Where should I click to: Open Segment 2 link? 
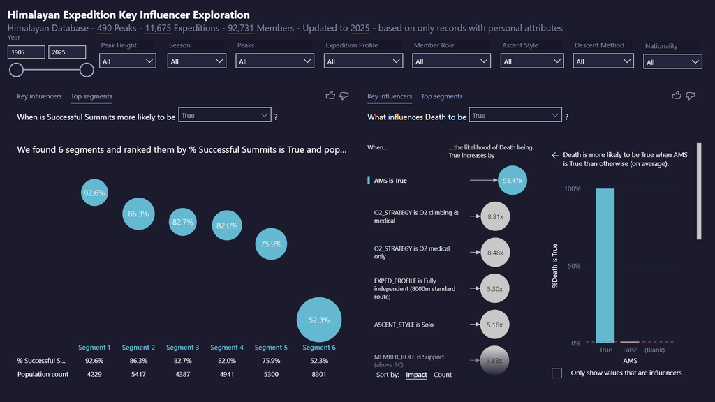(x=139, y=348)
